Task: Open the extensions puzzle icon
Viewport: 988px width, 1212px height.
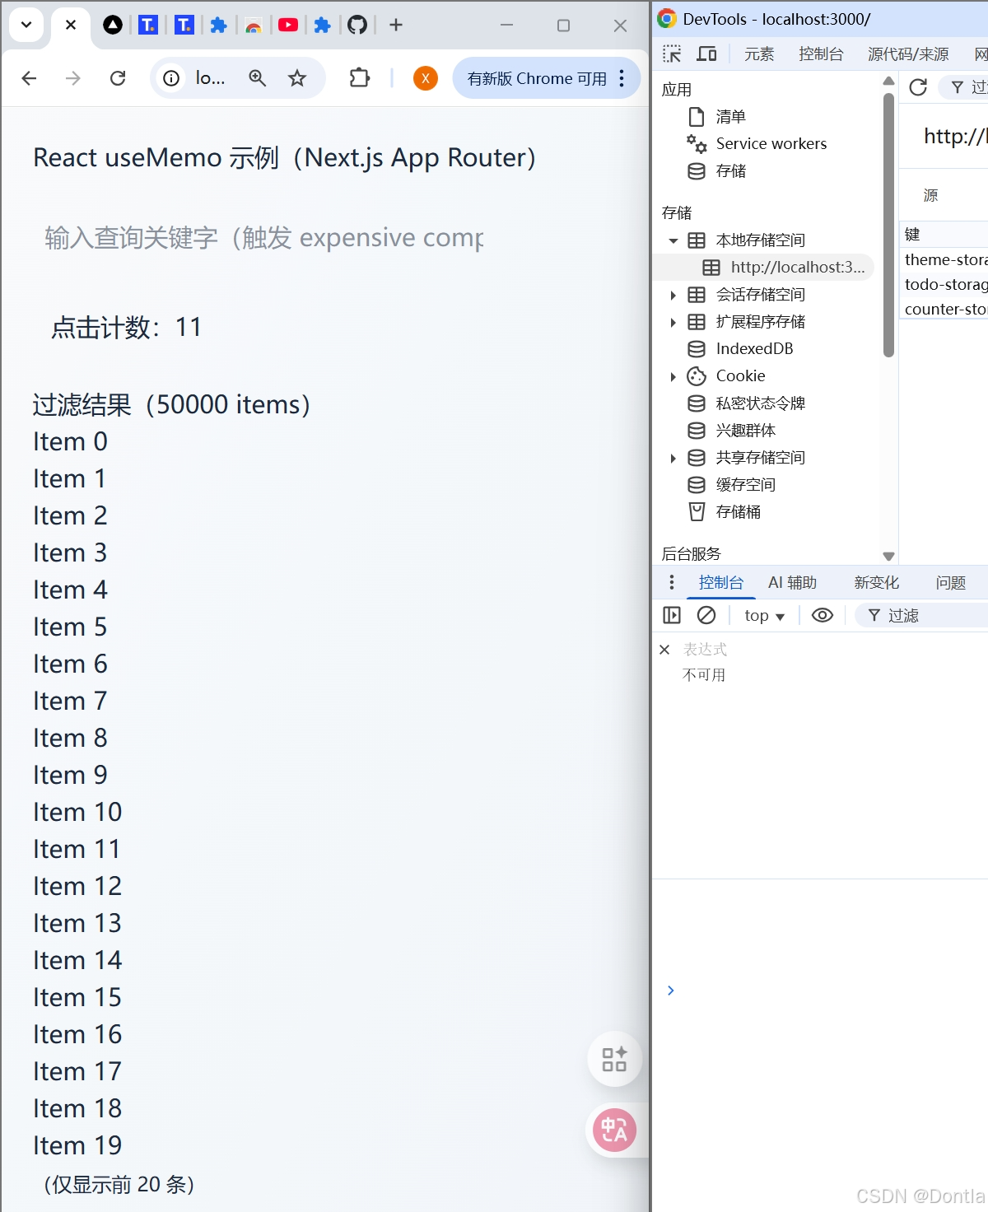Action: tap(360, 78)
